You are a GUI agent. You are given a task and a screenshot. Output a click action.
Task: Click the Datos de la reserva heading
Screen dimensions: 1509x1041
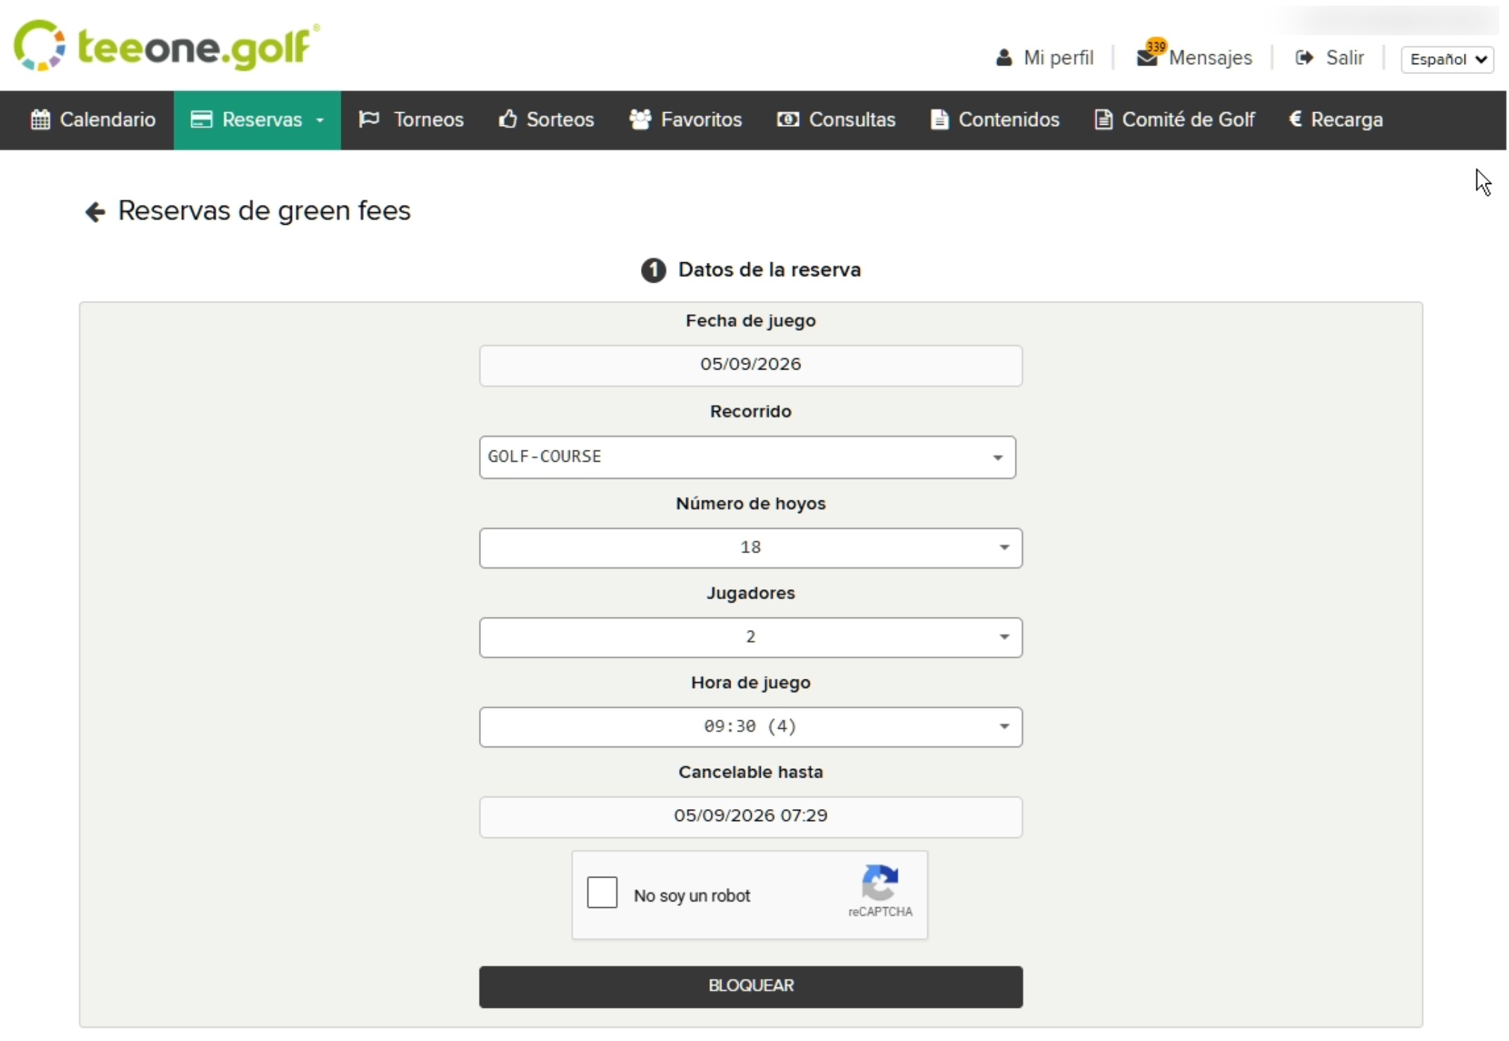(769, 270)
